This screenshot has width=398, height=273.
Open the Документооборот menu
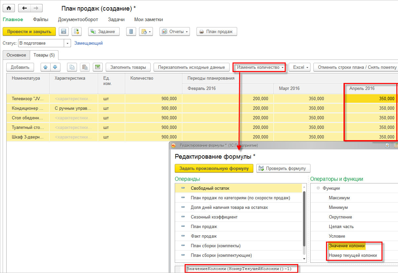[x=78, y=19]
